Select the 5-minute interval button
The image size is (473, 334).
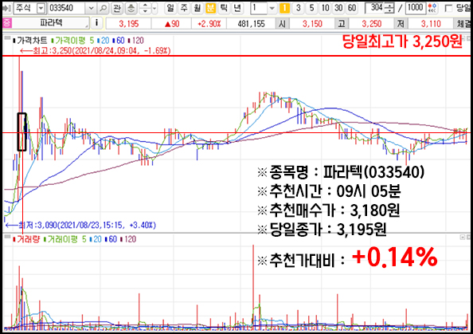311,8
